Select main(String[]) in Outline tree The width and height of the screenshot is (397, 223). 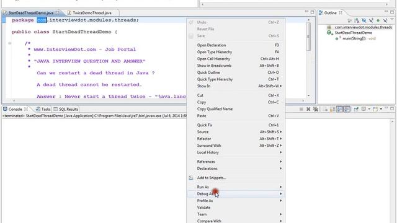pos(359,38)
